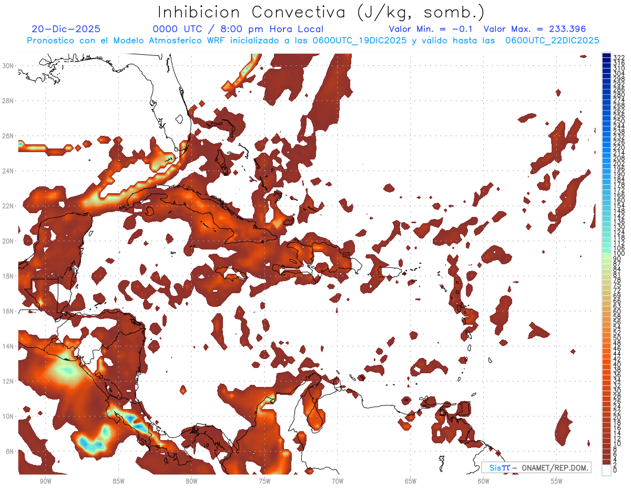Click the 80W longitude label
The width and height of the screenshot is (631, 488).
pyautogui.click(x=191, y=481)
